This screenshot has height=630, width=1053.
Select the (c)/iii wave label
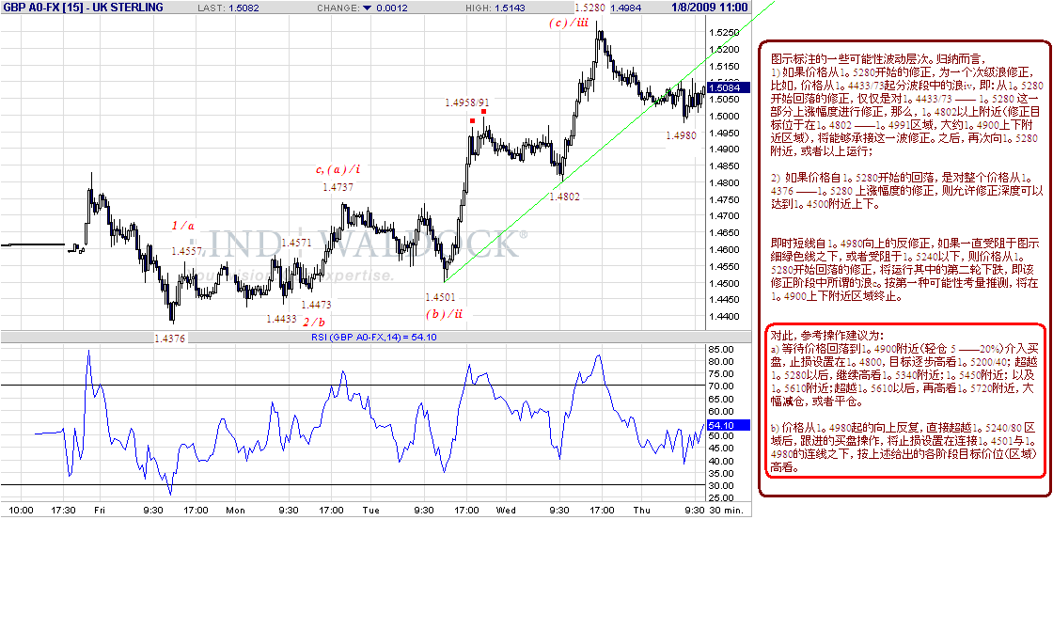(x=569, y=23)
